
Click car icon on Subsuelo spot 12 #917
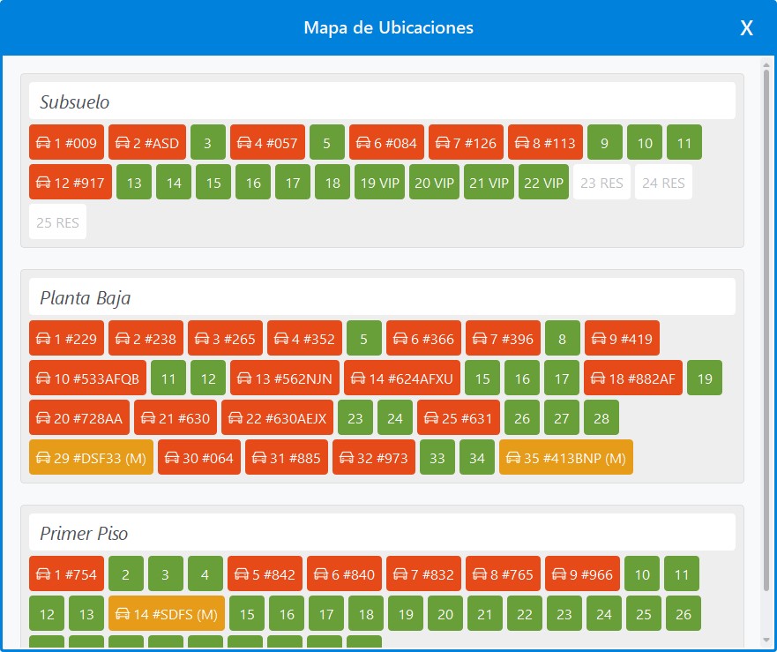(x=43, y=184)
